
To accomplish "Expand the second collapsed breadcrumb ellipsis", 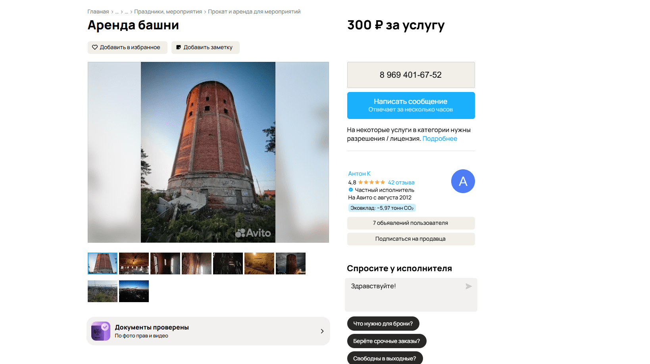I will (x=126, y=12).
